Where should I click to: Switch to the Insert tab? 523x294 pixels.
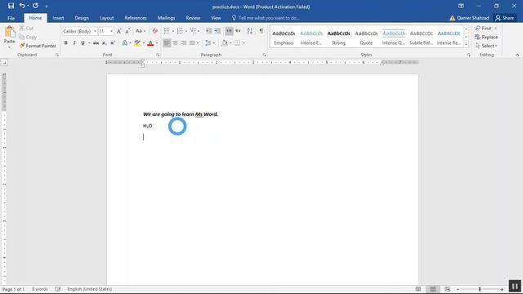tap(58, 18)
